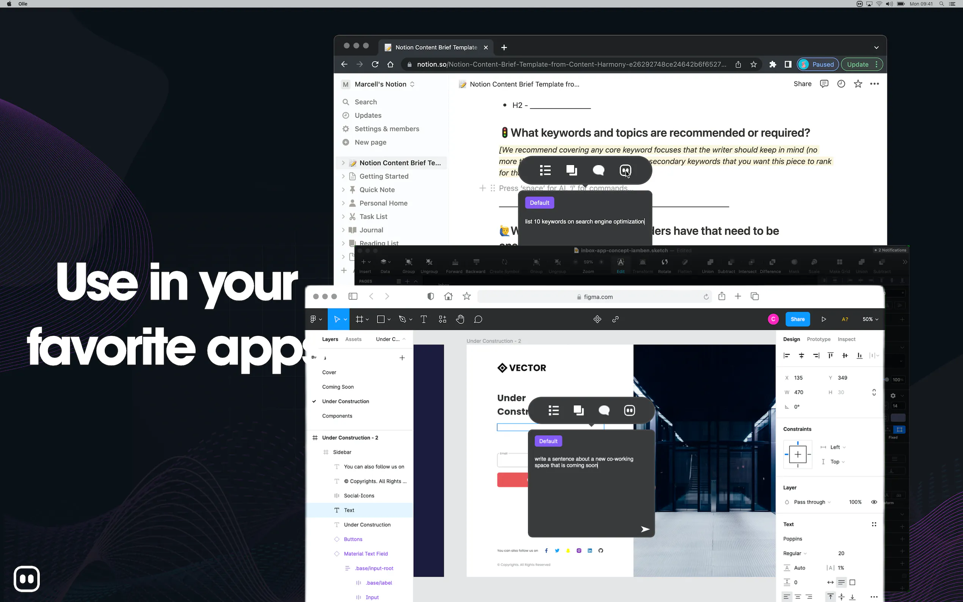Open Notion page history clock icon

tap(841, 84)
